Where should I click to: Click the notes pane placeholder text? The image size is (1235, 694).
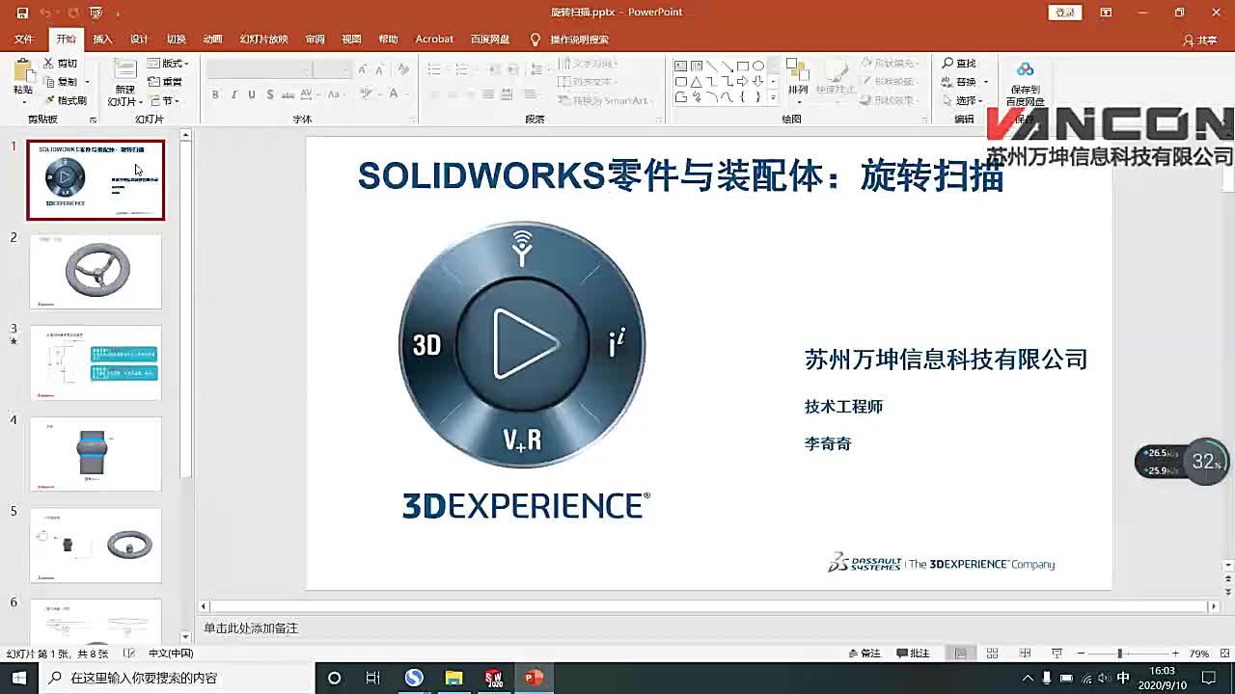pos(251,628)
